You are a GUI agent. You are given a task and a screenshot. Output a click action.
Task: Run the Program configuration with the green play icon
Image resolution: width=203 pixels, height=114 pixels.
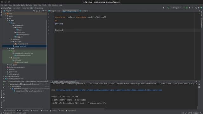coord(184,8)
